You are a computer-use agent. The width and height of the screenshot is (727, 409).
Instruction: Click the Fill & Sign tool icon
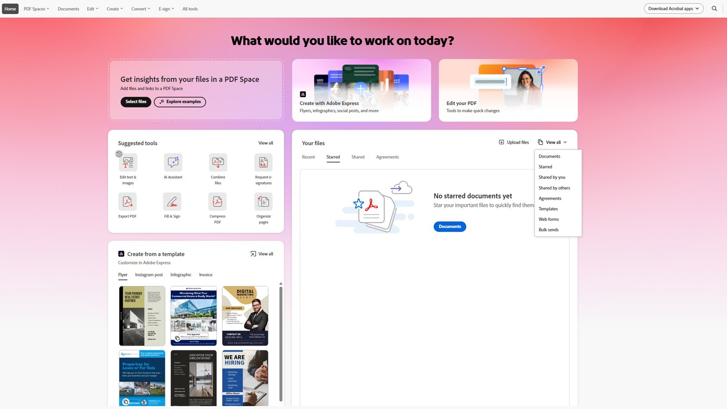click(x=172, y=202)
